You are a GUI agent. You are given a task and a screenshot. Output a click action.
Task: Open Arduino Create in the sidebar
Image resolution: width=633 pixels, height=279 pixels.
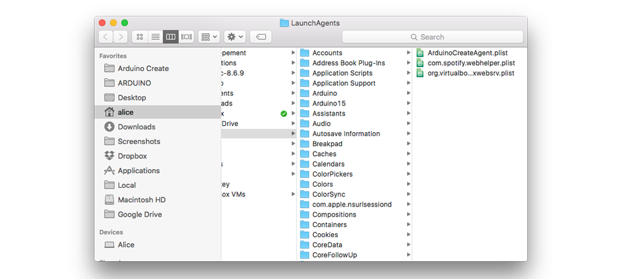157,68
